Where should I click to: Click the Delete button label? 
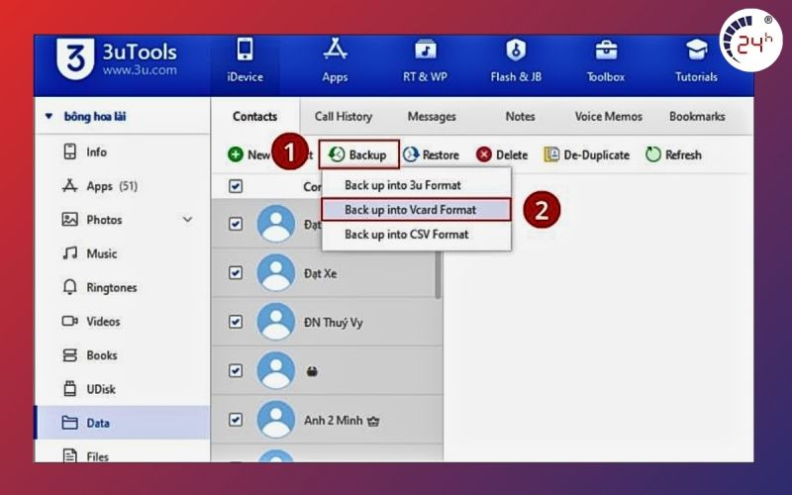click(512, 155)
